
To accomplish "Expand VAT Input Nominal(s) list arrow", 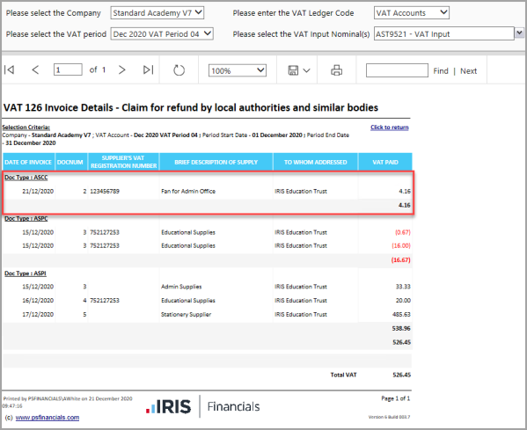I will [519, 33].
